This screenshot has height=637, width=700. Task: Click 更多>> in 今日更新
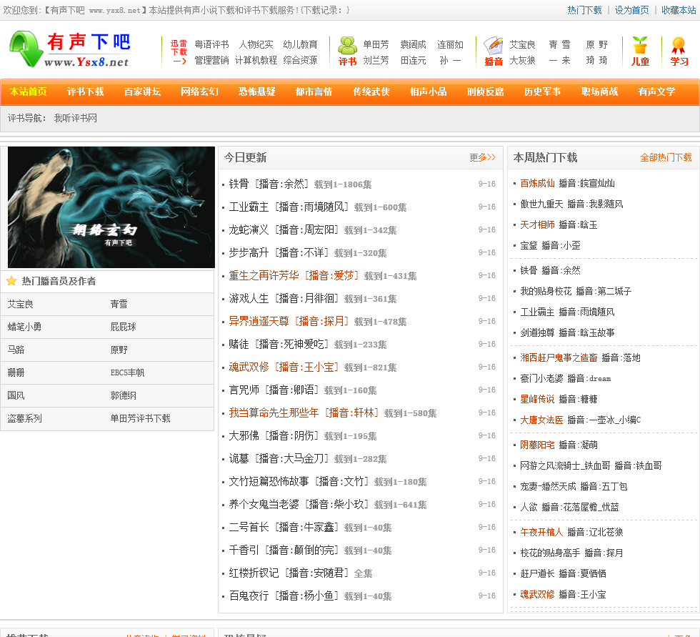coord(482,157)
